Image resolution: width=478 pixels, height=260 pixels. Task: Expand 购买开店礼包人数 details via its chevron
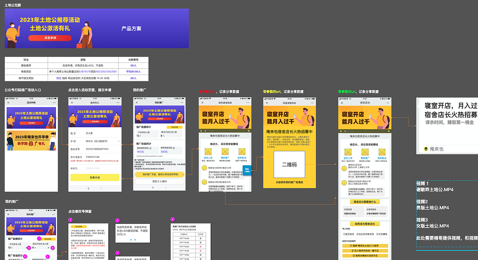48,248
